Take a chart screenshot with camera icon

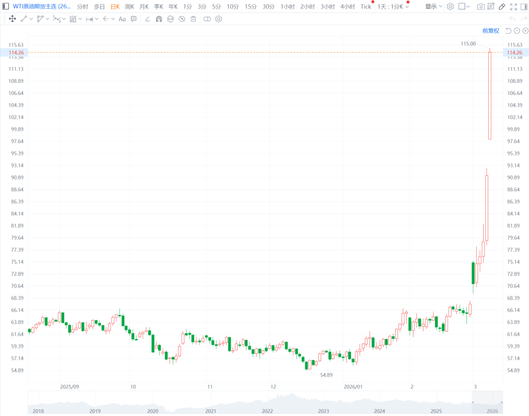click(x=481, y=6)
